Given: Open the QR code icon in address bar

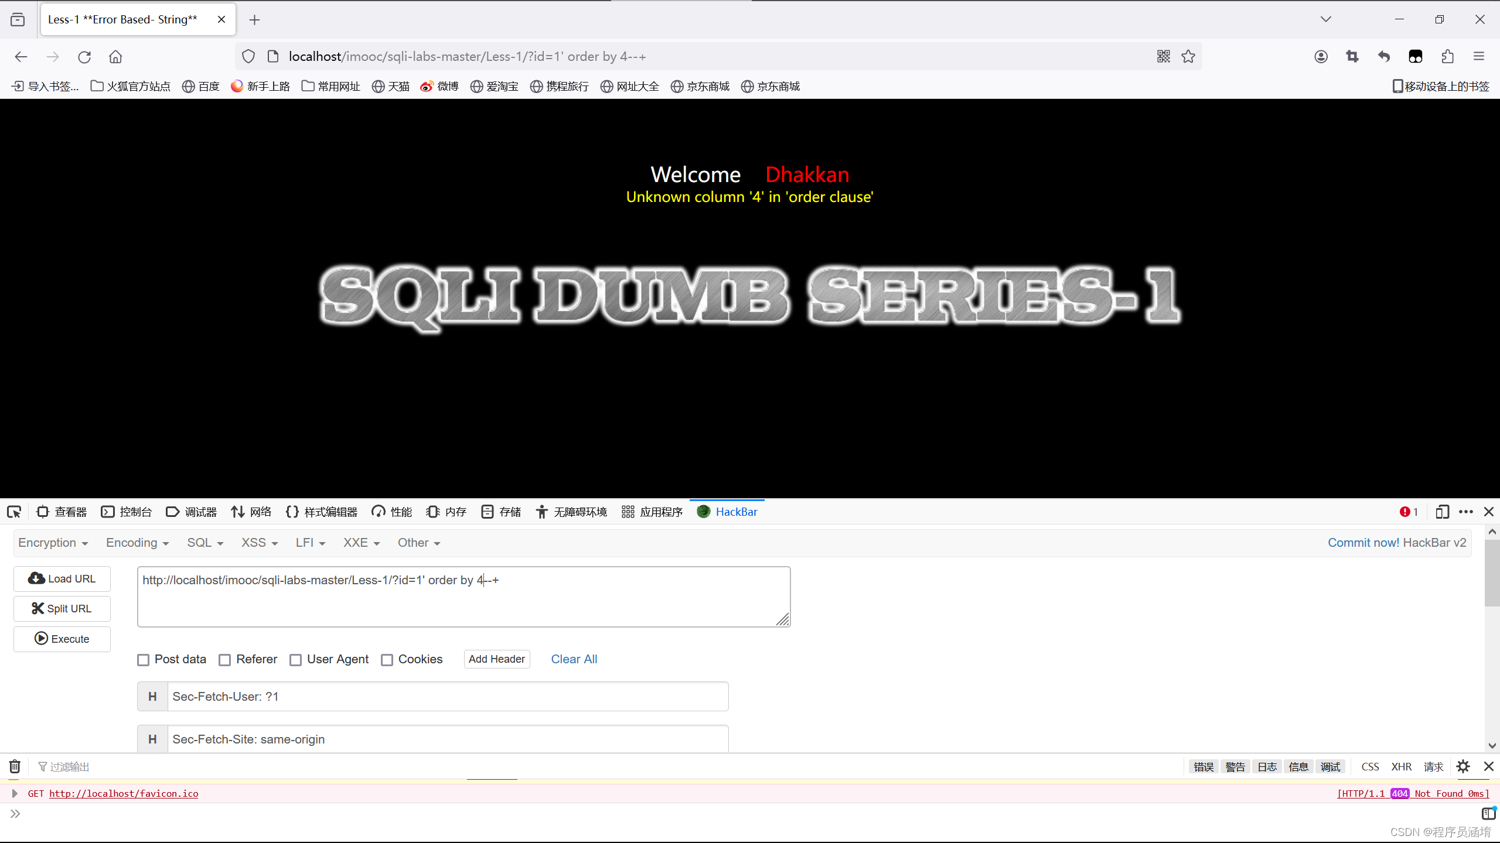Looking at the screenshot, I should (x=1164, y=57).
